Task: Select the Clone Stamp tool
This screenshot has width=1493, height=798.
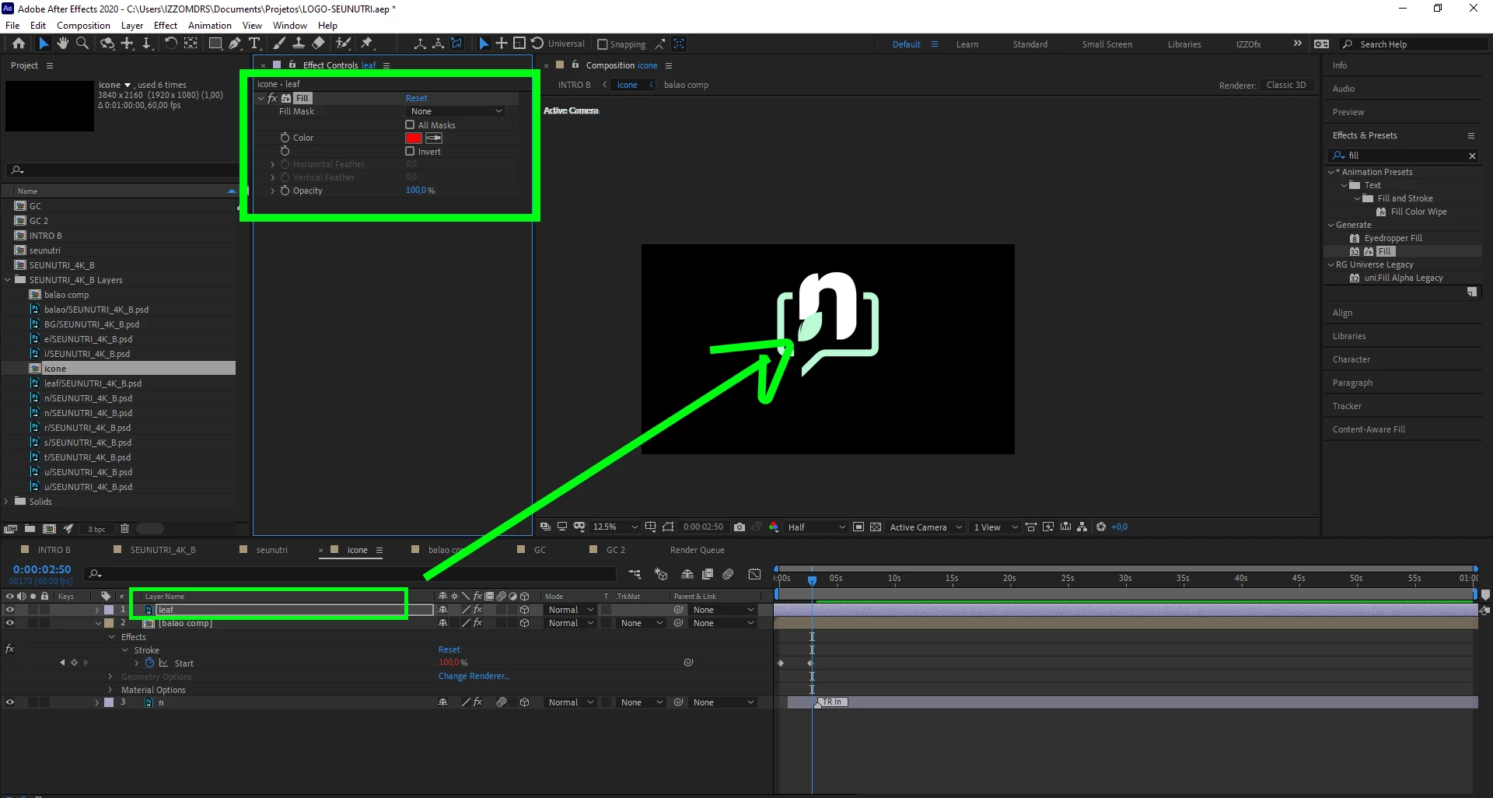Action: coord(298,44)
